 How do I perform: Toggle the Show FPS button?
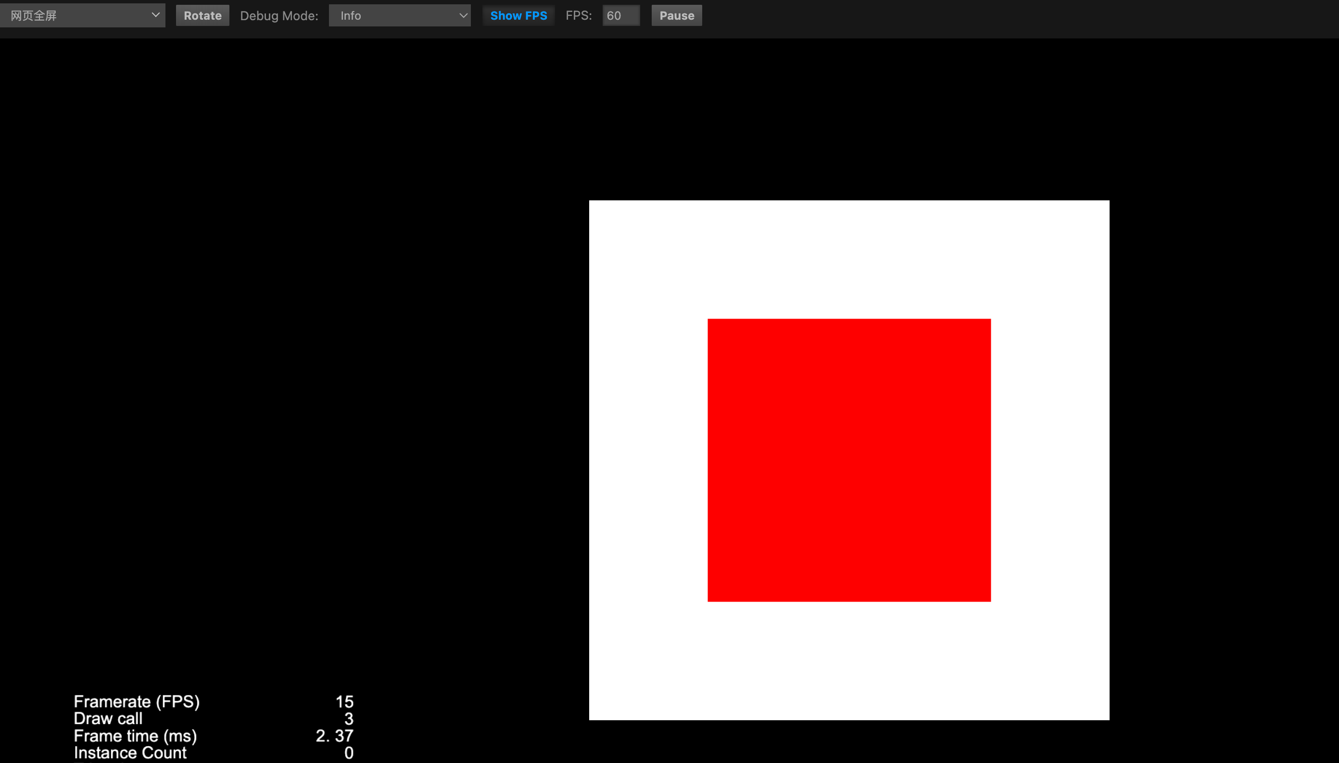point(518,16)
